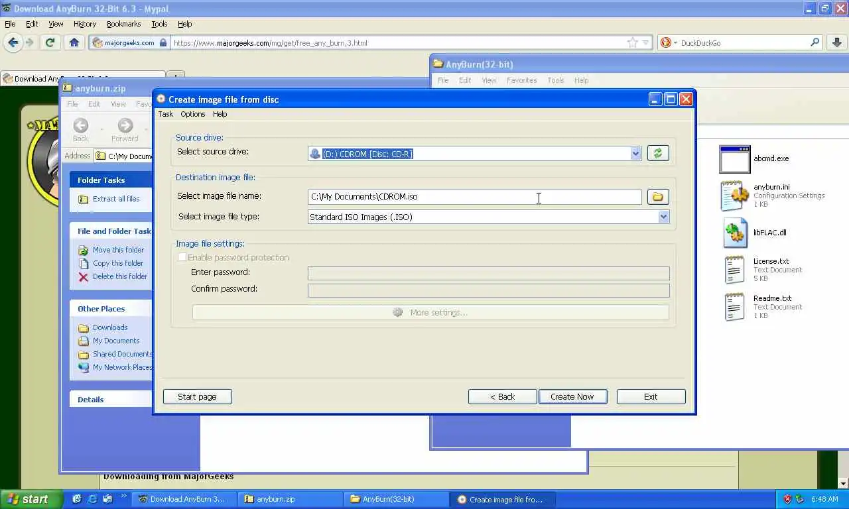Open the source drive dropdown
This screenshot has height=509, width=849.
635,153
